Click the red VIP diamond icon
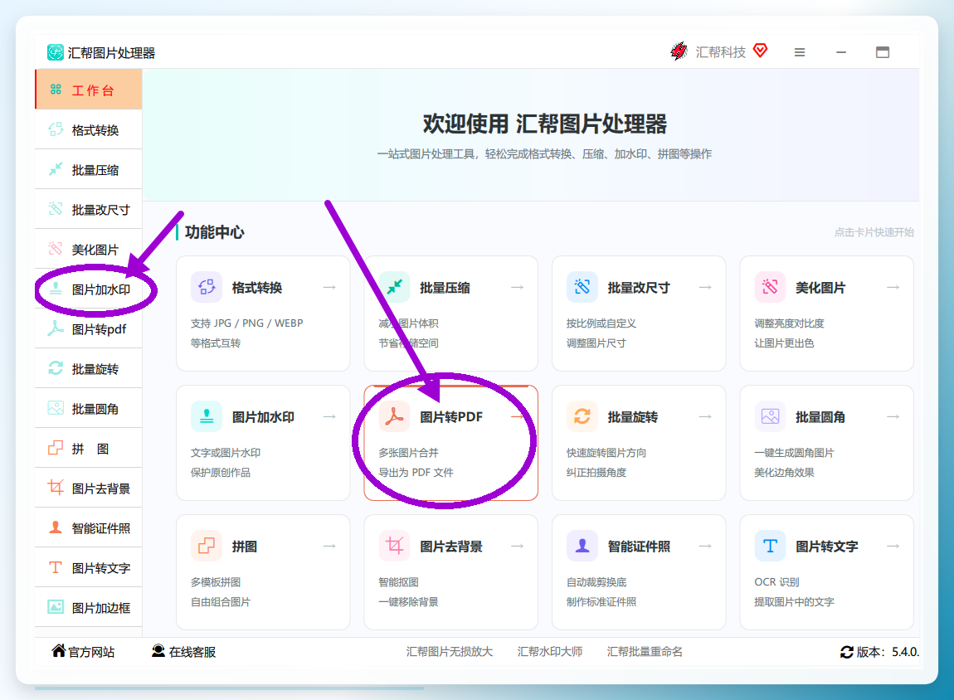The width and height of the screenshot is (954, 700). [x=760, y=51]
